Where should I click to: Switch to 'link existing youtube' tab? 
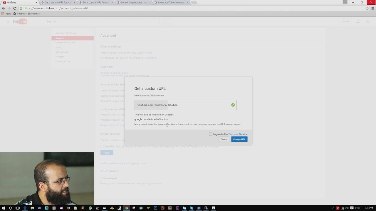coord(134,3)
